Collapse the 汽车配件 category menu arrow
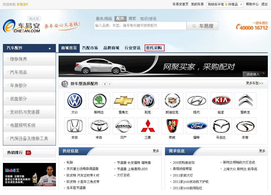The width and height of the screenshot is (271, 195). [x=50, y=49]
